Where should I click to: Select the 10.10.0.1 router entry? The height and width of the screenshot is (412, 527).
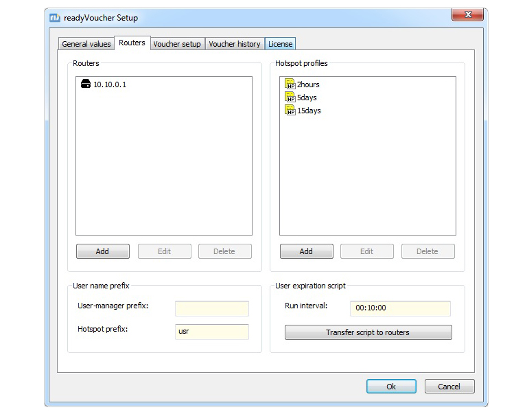(110, 84)
